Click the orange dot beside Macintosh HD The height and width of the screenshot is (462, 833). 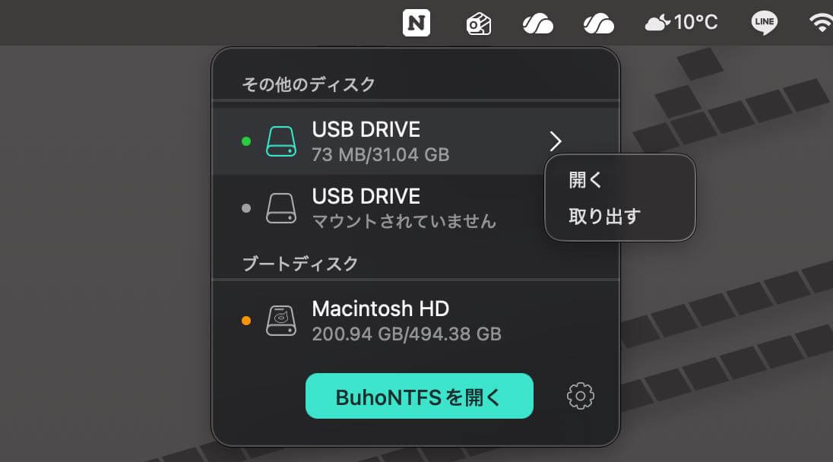coord(246,320)
